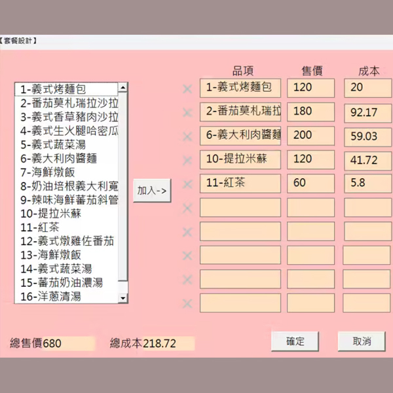
Task: Click the X icon next to 11-紅茶
Action: coord(187,183)
